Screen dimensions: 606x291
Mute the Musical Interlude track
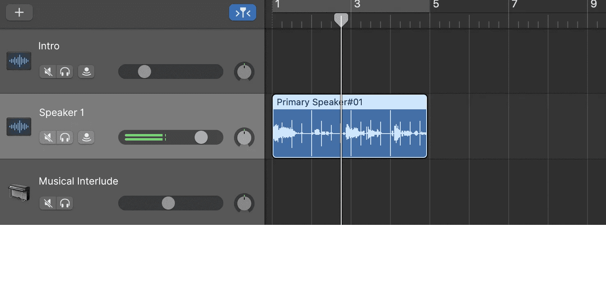coord(48,203)
